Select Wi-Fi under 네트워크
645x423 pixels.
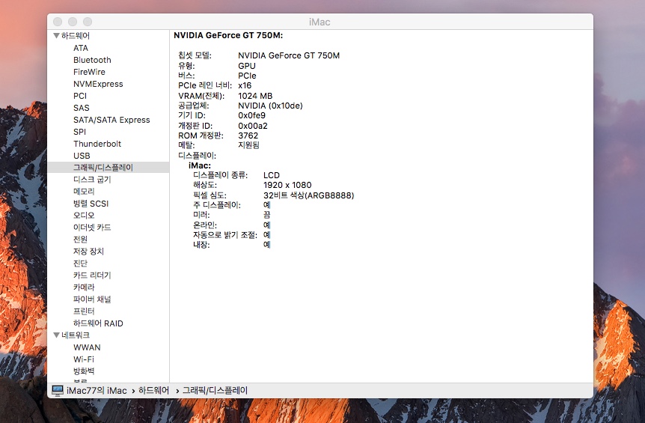(84, 359)
